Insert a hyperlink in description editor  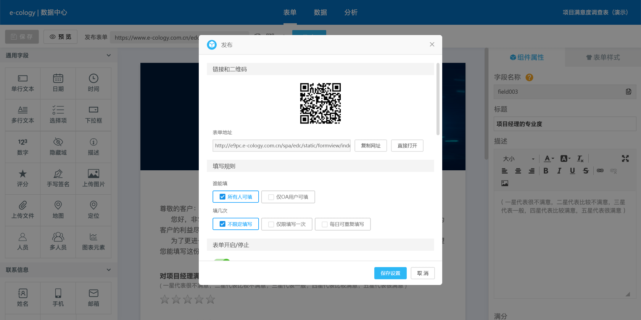(600, 171)
